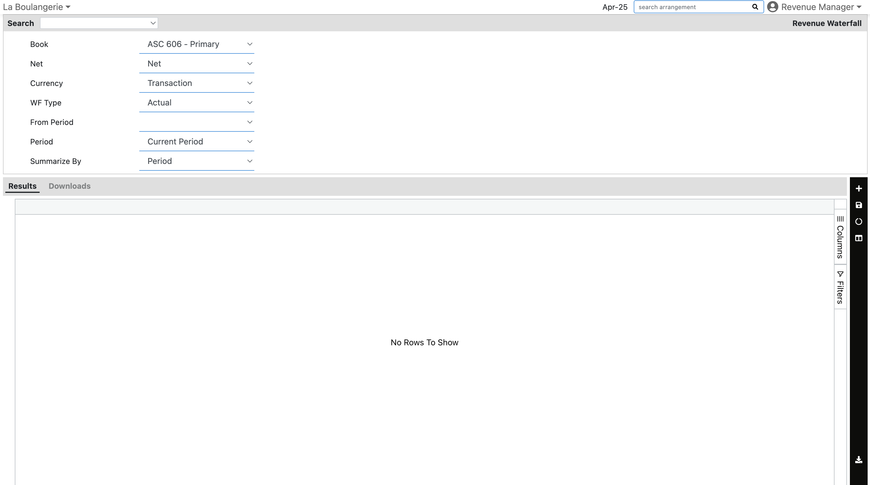
Task: Click the download icon in the sidebar
Action: click(x=858, y=460)
